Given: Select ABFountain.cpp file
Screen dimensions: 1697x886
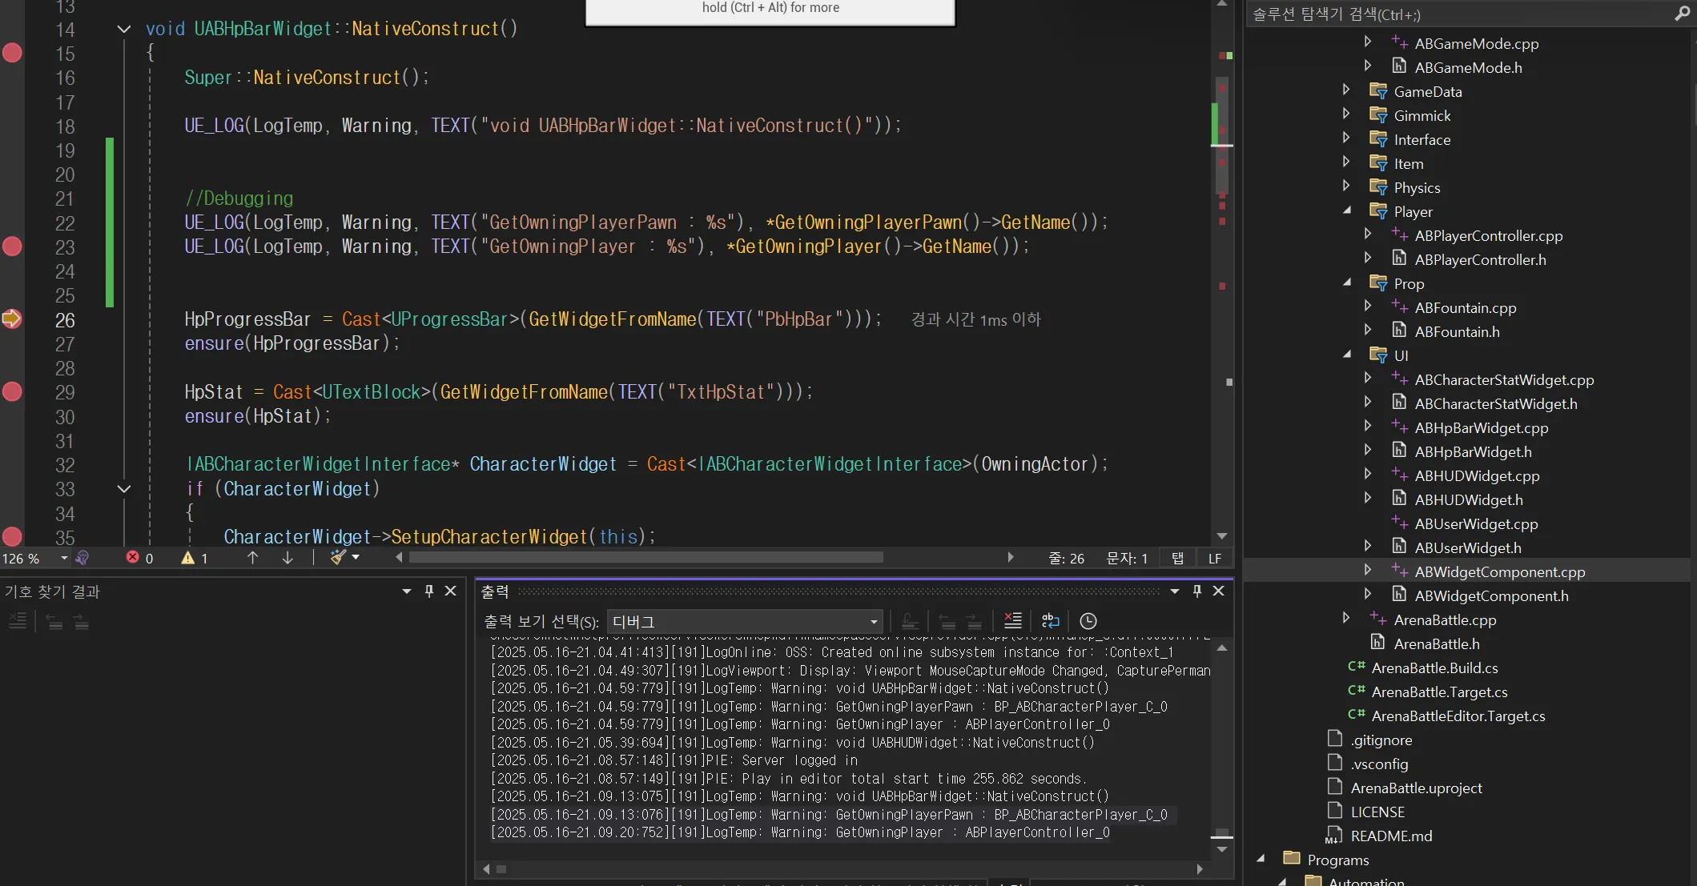Looking at the screenshot, I should [x=1465, y=307].
